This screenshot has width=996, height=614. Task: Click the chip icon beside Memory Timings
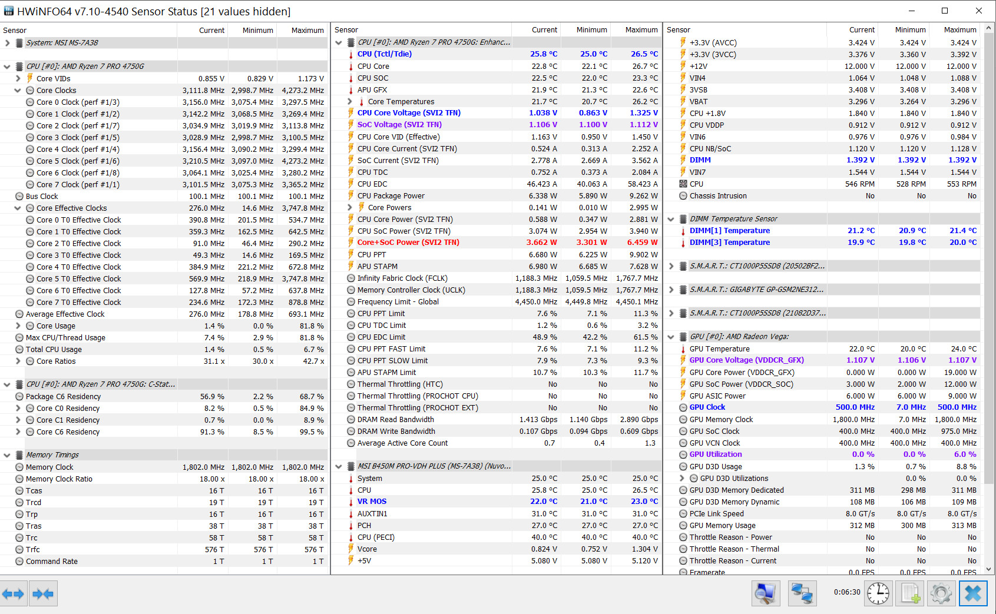click(x=19, y=455)
